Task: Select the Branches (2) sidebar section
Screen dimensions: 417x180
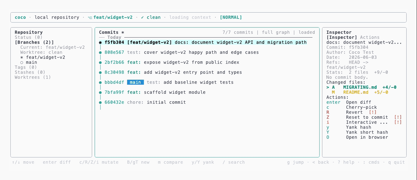Action: tap(34, 42)
